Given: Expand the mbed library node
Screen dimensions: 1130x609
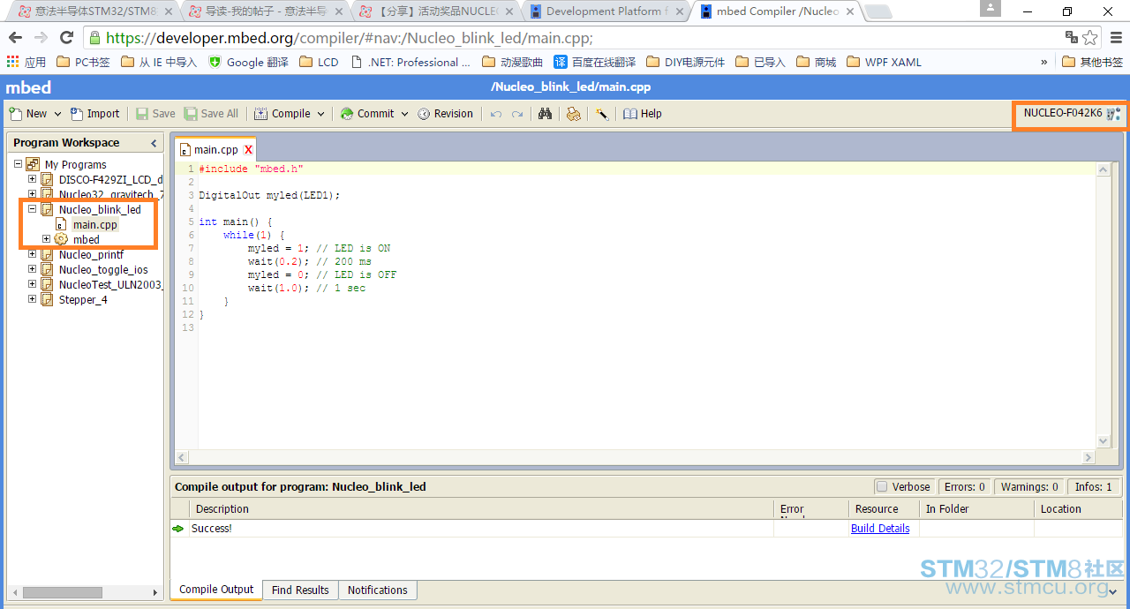Looking at the screenshot, I should tap(46, 239).
